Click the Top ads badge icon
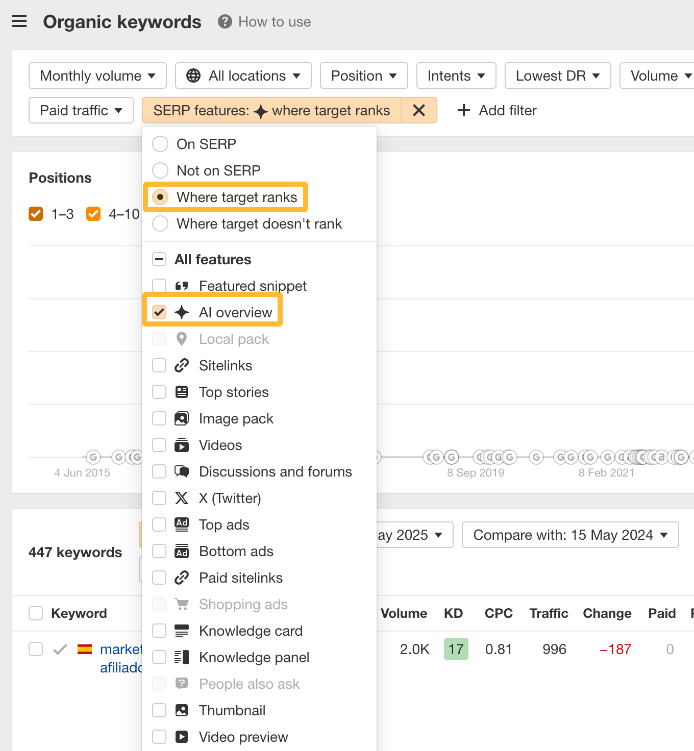The image size is (694, 751). tap(182, 524)
